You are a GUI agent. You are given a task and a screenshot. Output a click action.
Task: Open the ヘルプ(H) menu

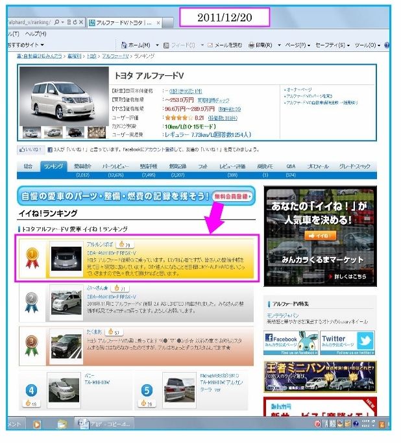pos(36,34)
